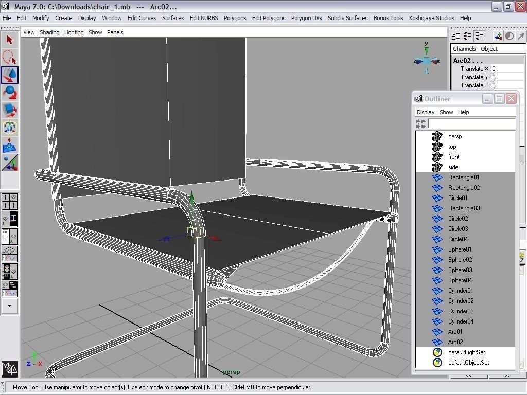Open the Outliner Show menu
The height and width of the screenshot is (395, 527).
[x=446, y=112]
